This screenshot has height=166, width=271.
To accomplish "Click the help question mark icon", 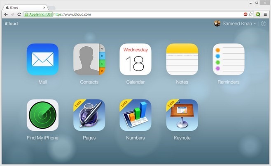I will point(264,23).
